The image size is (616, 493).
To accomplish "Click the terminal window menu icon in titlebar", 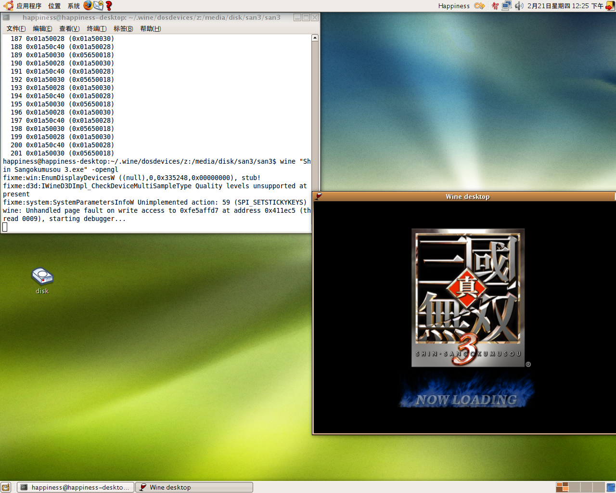I will [x=6, y=17].
